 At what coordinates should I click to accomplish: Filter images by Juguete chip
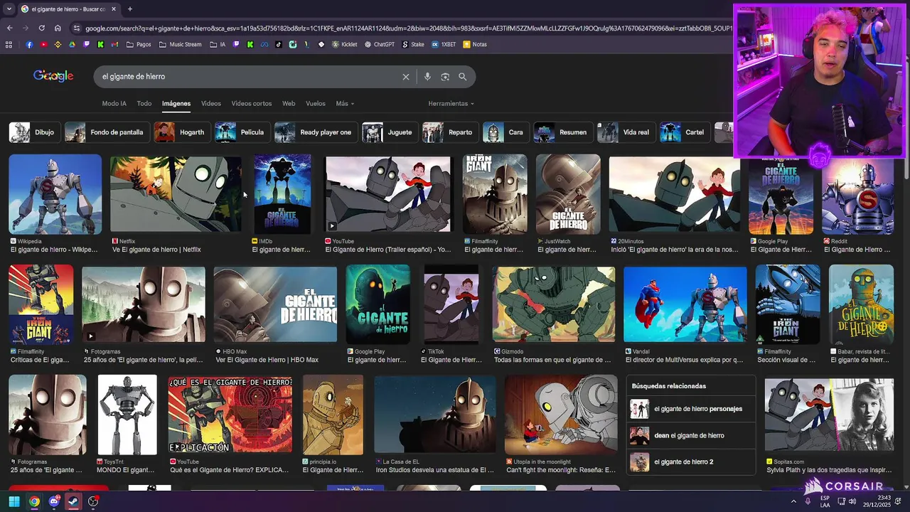click(x=389, y=132)
